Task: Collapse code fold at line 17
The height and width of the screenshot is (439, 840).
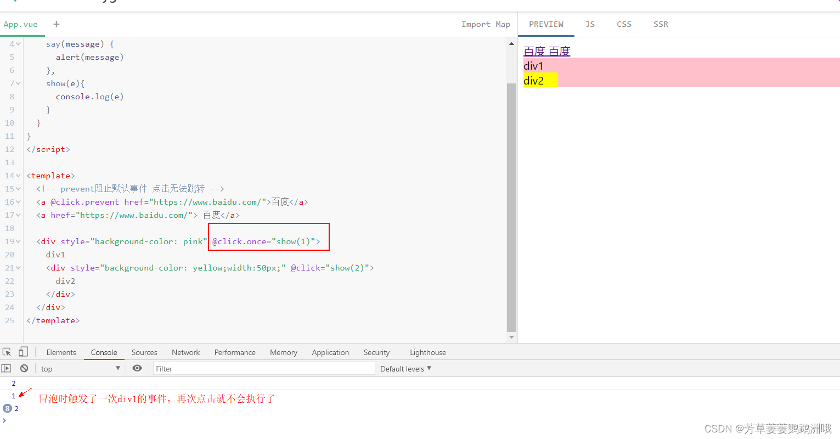Action: (x=18, y=215)
